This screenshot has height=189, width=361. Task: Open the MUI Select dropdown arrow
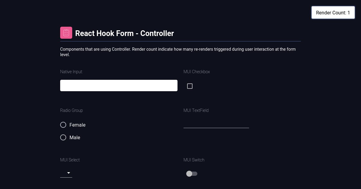(x=69, y=173)
